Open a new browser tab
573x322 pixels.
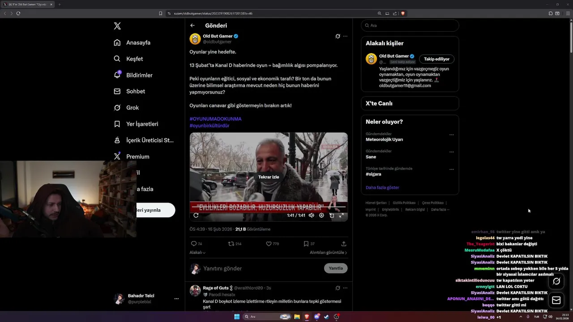click(59, 4)
